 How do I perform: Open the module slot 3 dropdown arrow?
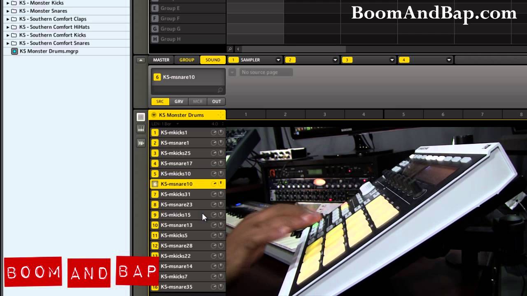click(392, 60)
